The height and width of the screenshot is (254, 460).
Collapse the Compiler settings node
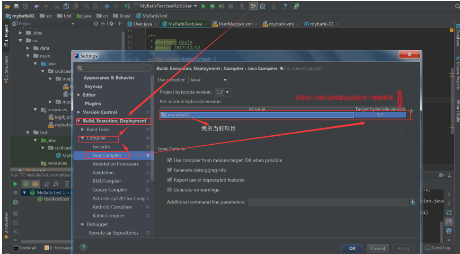[82, 138]
